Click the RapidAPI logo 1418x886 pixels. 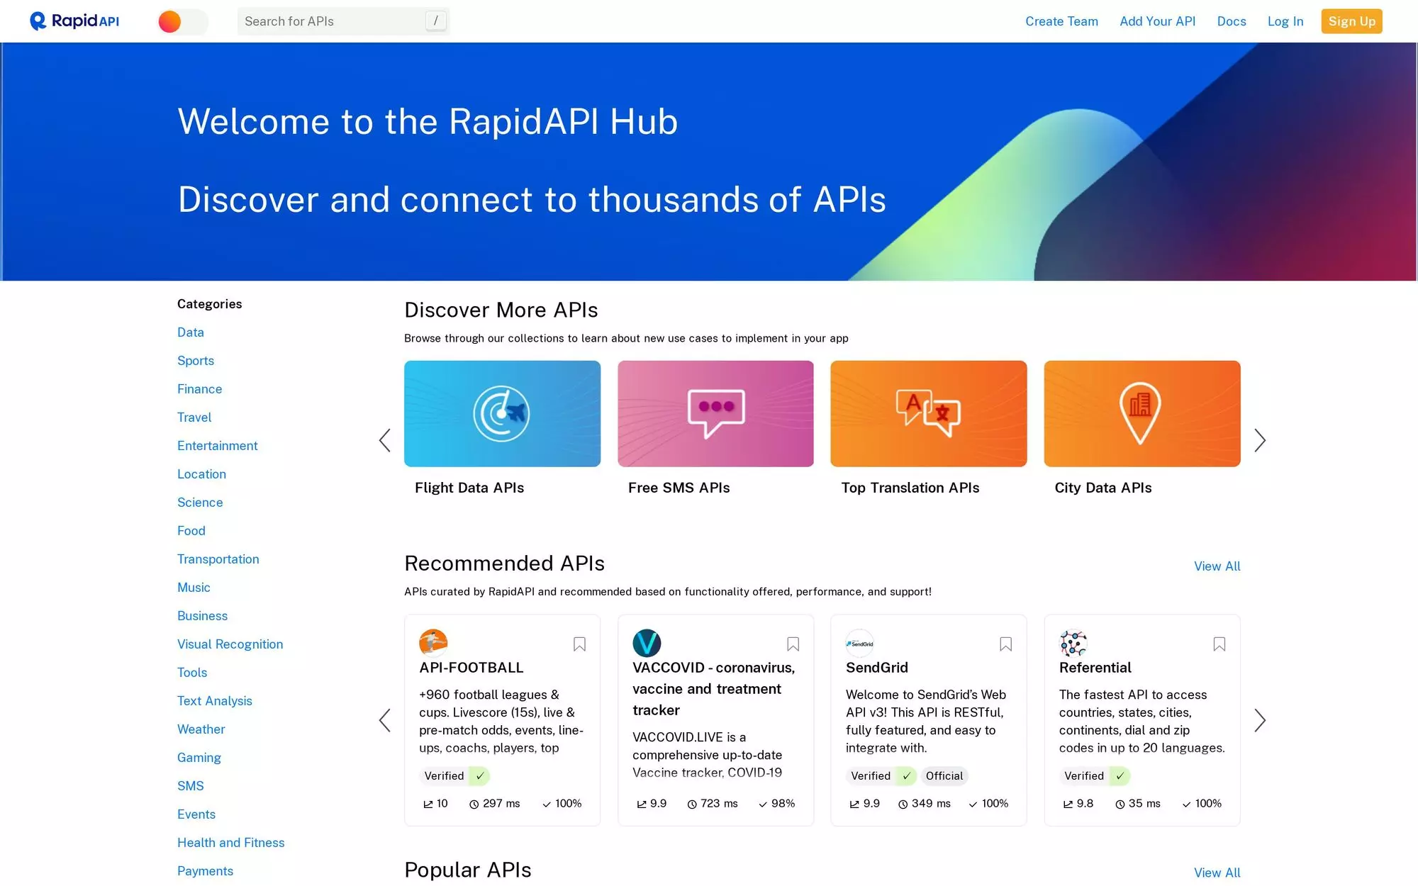[74, 21]
